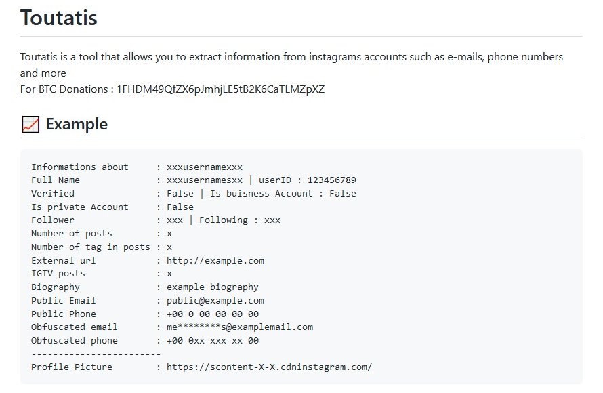The width and height of the screenshot is (603, 393).
Task: Click the obfuscated email value
Action: (x=240, y=327)
